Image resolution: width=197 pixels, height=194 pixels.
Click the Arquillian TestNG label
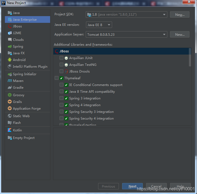tap(83, 65)
